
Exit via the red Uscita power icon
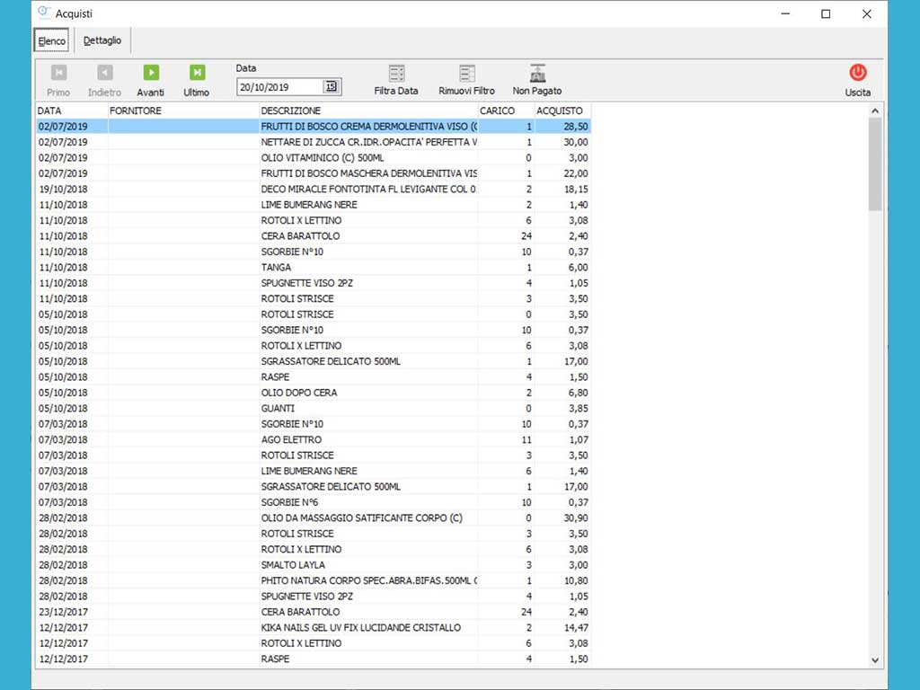[x=857, y=74]
